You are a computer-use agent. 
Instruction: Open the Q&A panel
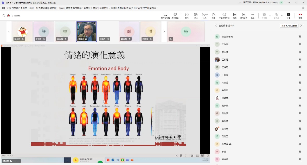point(196,15)
